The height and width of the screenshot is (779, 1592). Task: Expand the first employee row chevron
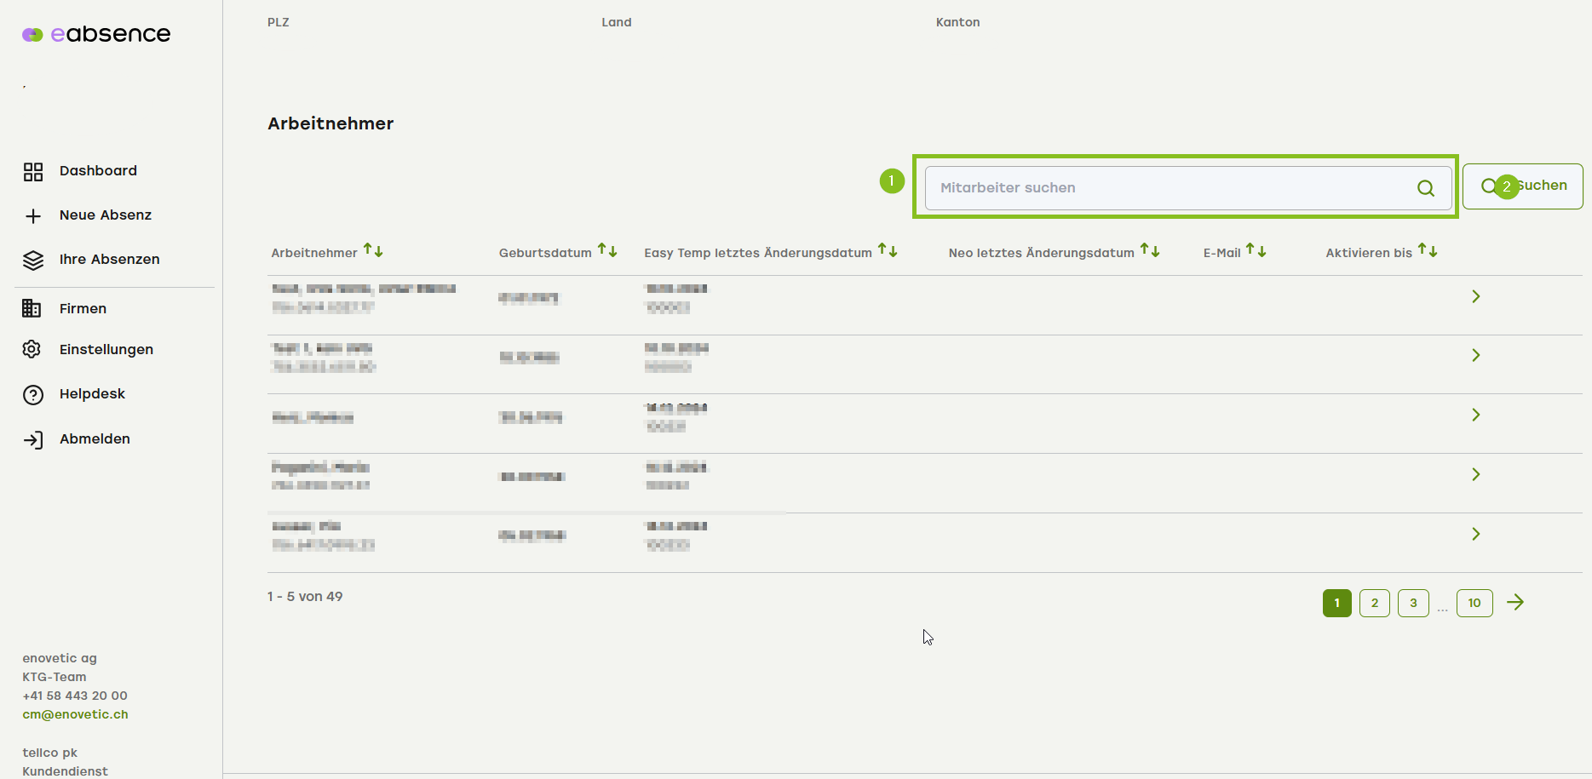coord(1476,296)
